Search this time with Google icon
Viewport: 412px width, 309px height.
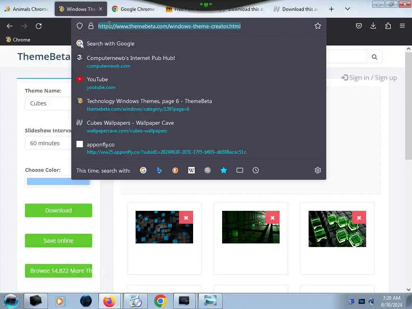coord(143,170)
